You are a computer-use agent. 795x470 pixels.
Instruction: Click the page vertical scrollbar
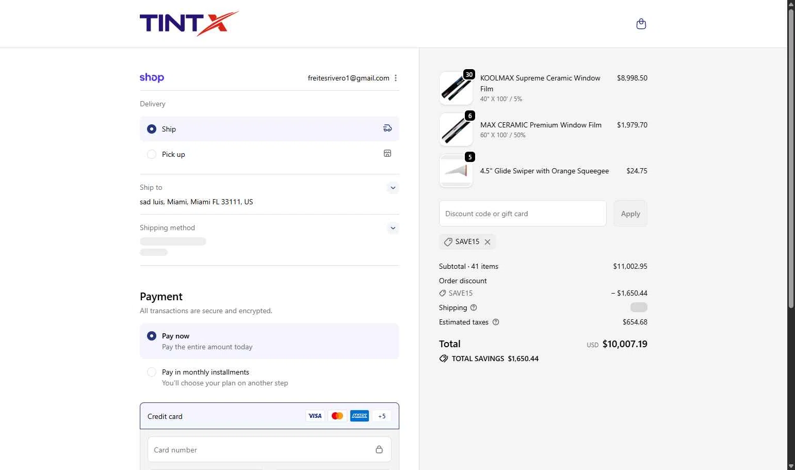coord(791,160)
